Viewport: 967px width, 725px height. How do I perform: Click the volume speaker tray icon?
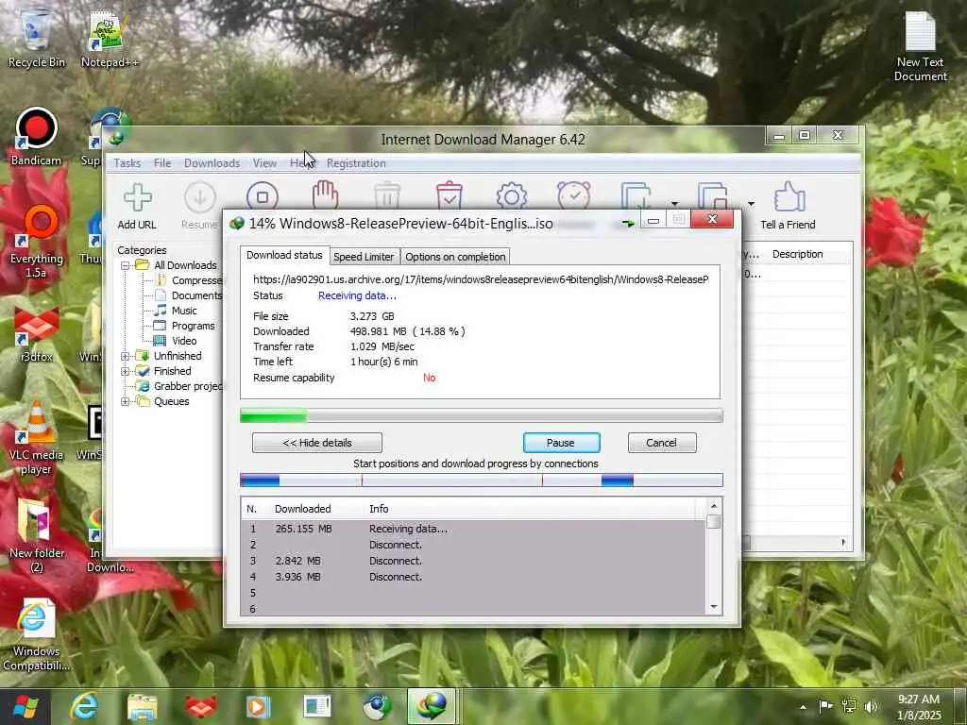[870, 706]
